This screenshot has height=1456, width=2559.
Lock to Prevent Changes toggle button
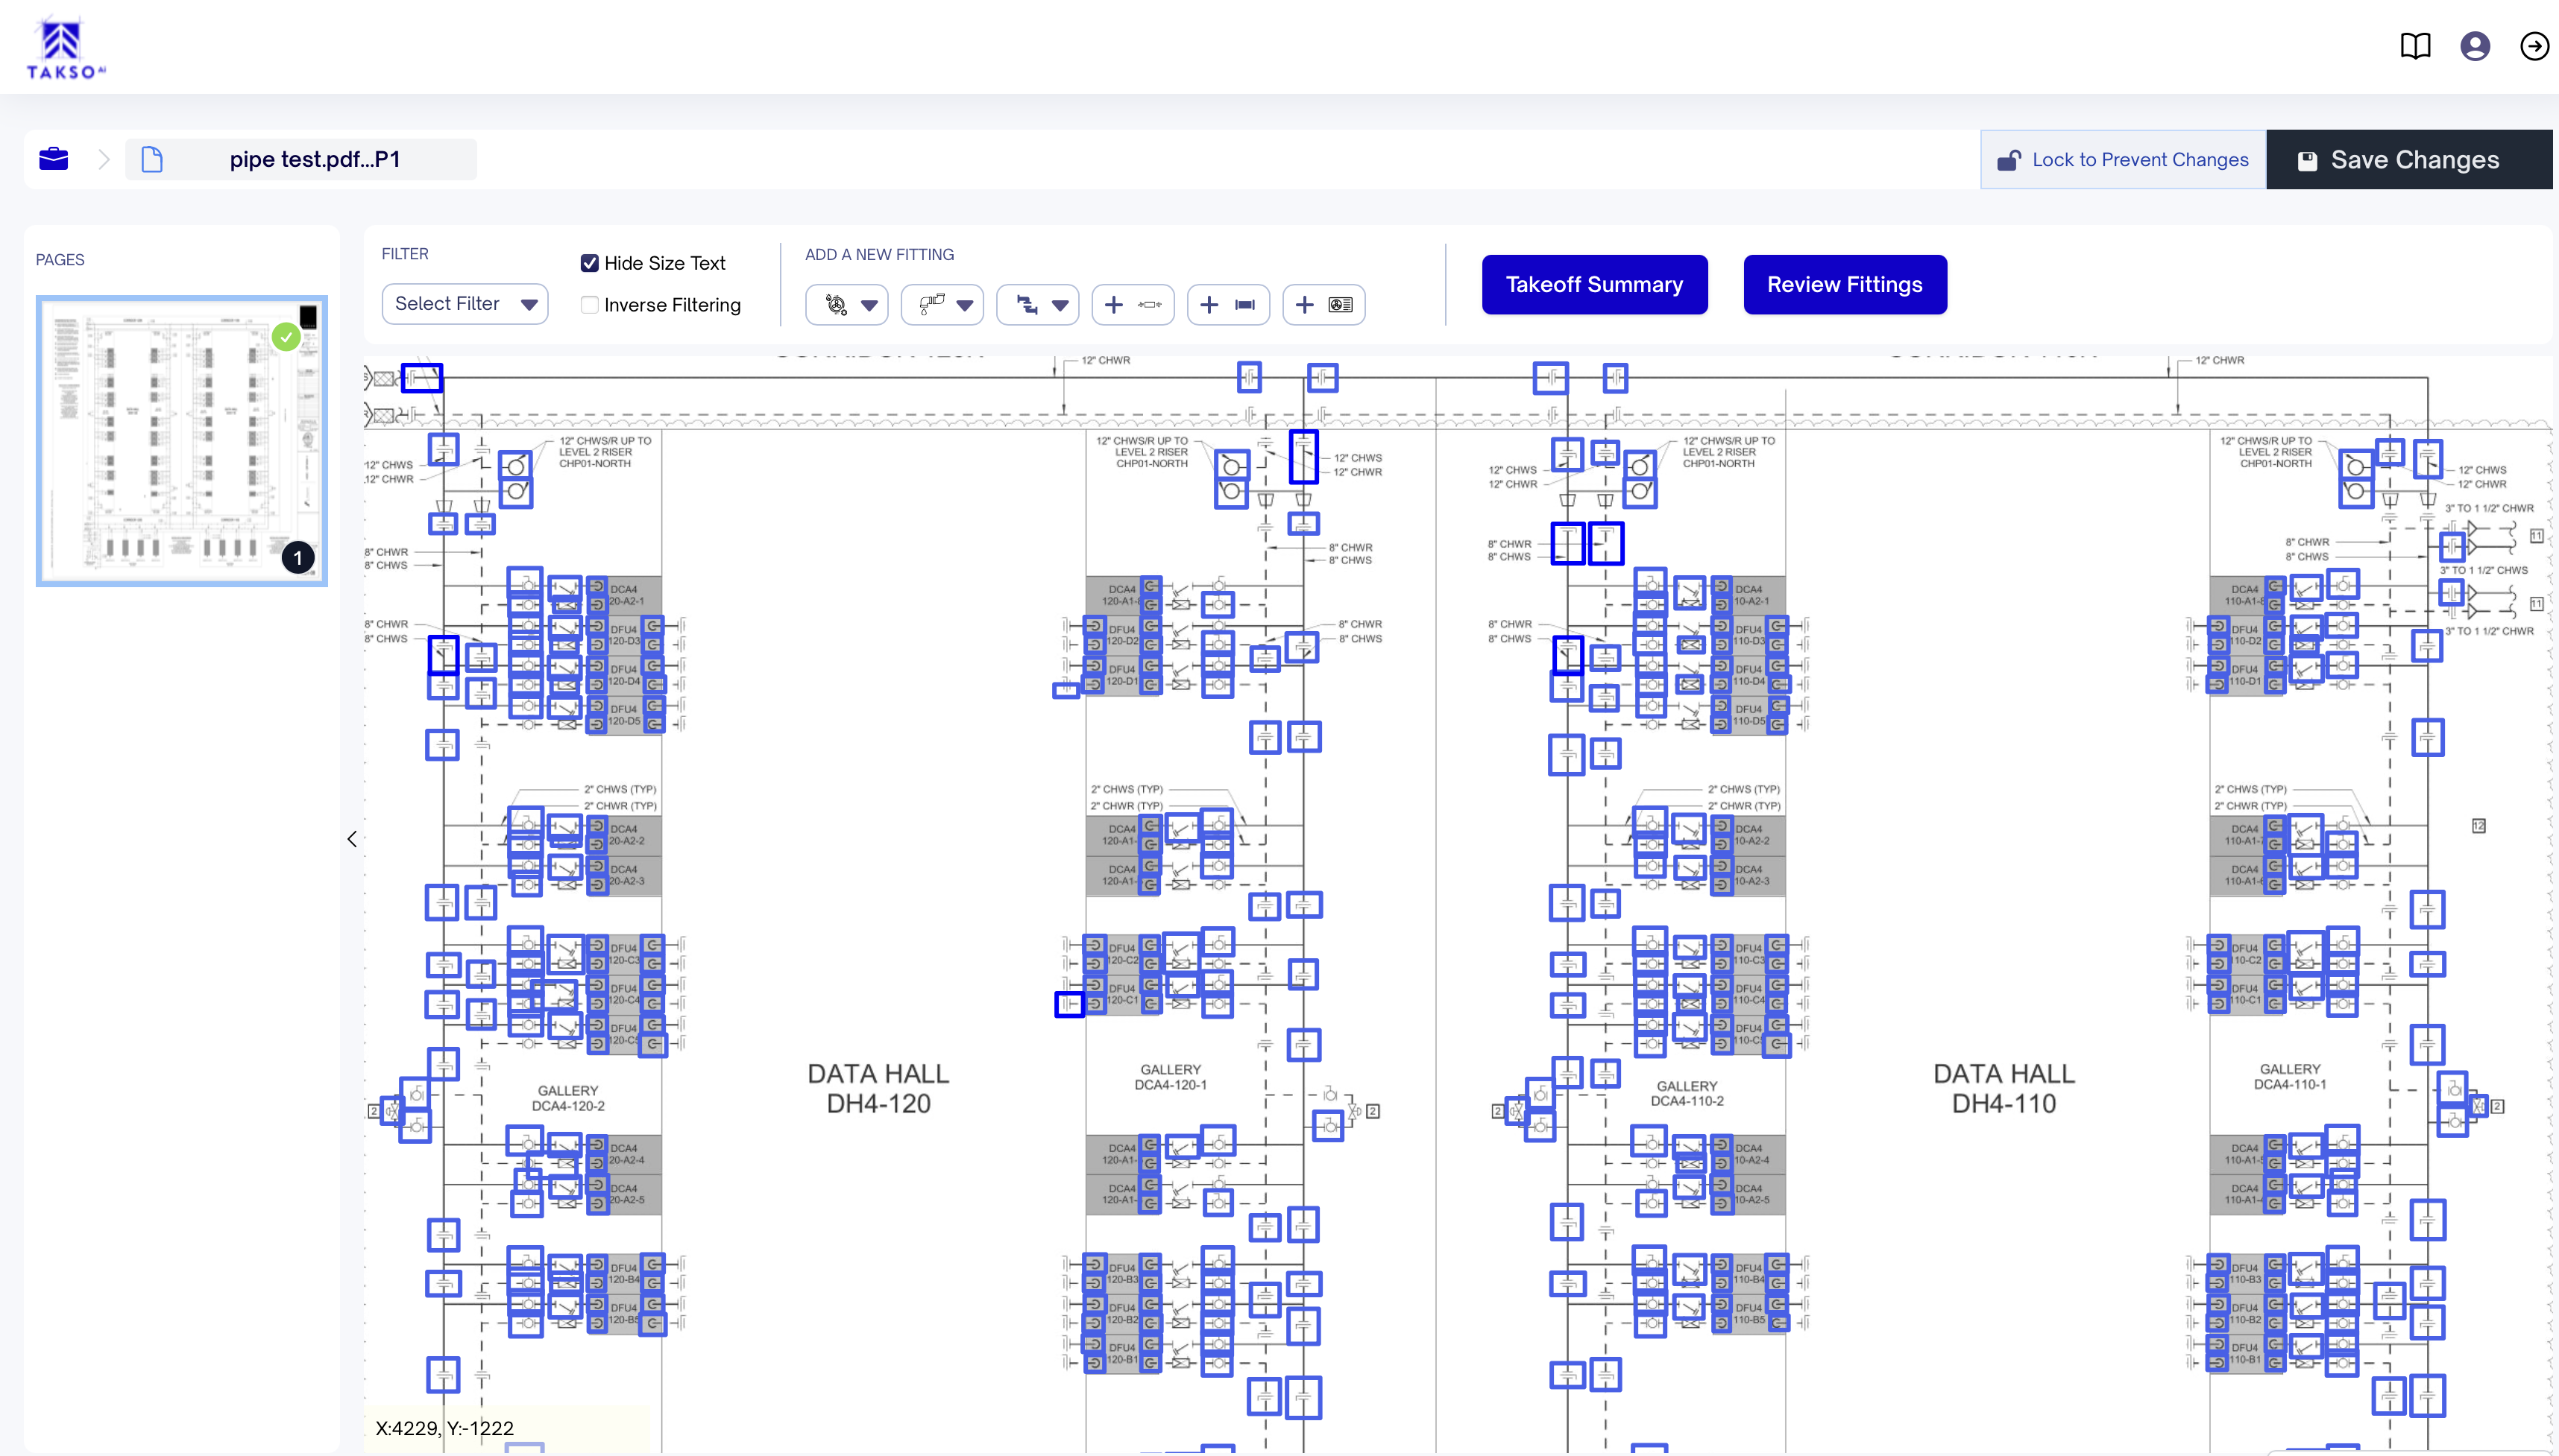point(2122,160)
